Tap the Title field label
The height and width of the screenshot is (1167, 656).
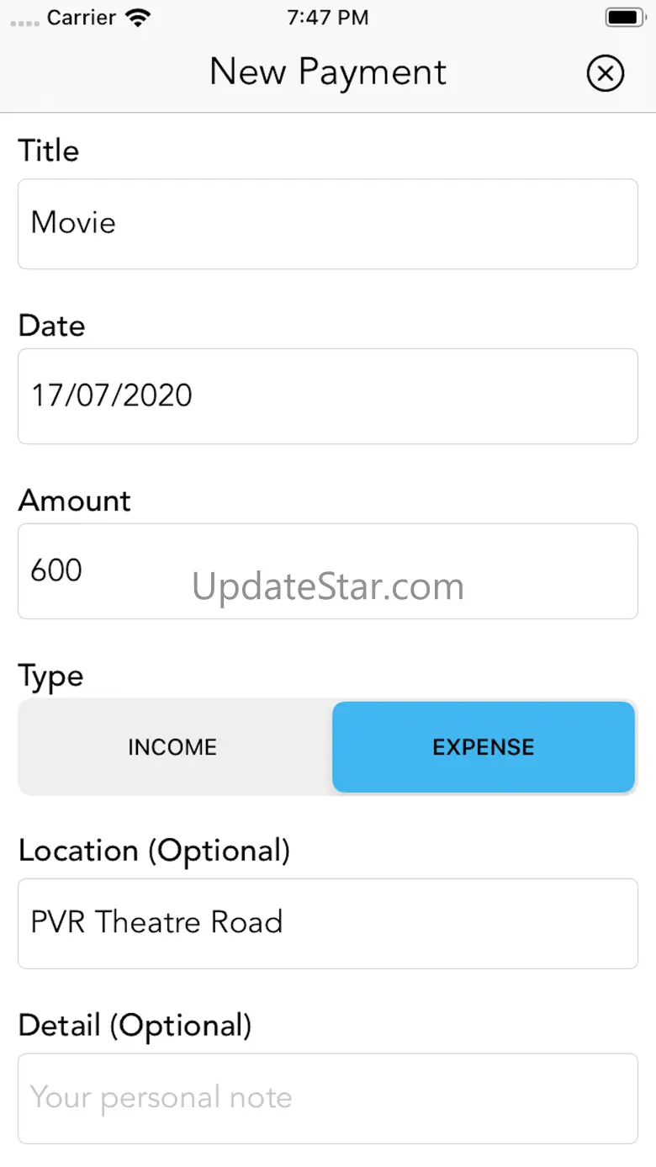click(49, 151)
